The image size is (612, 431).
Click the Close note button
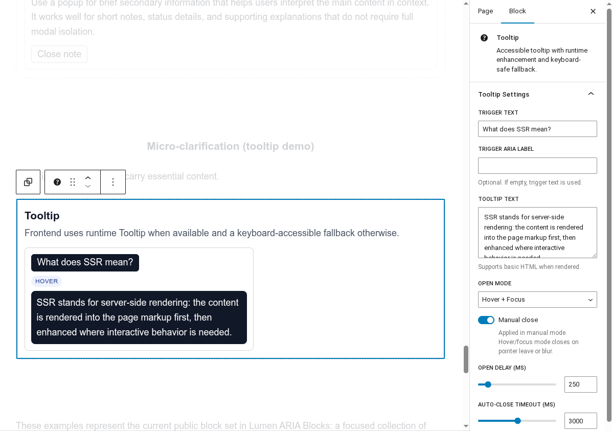(59, 54)
